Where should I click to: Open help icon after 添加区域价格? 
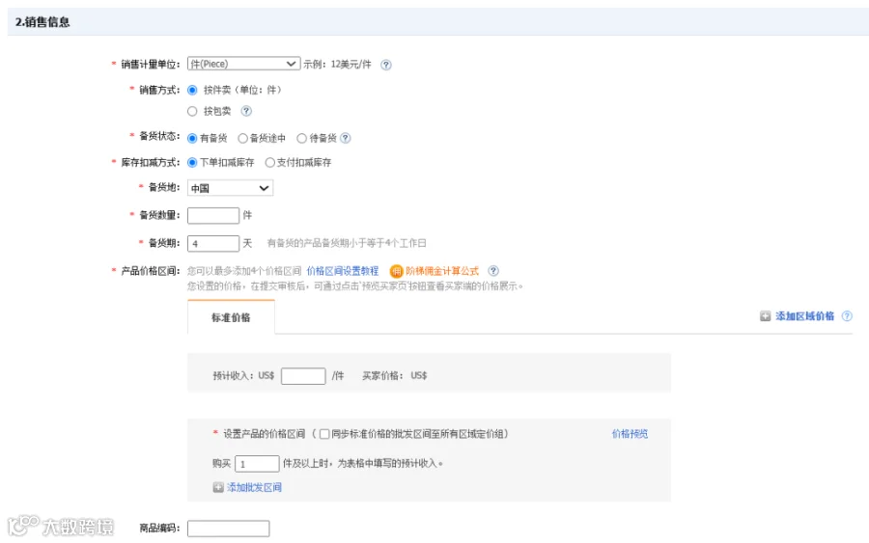(847, 316)
